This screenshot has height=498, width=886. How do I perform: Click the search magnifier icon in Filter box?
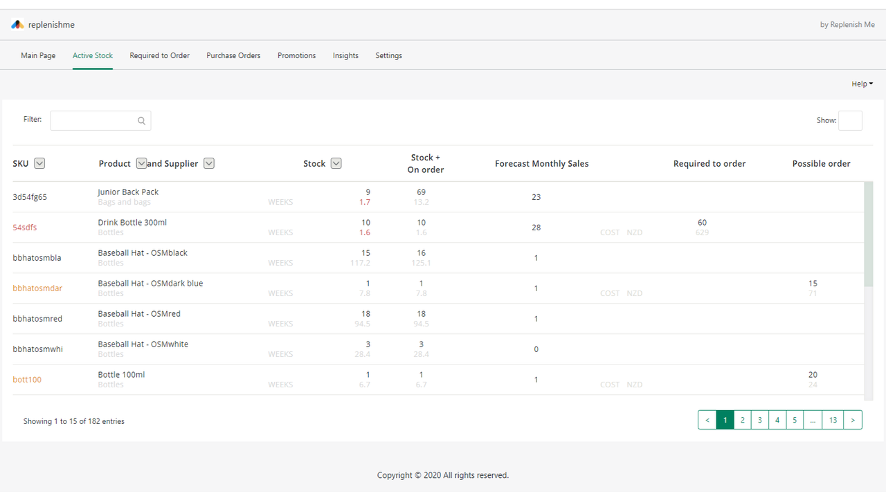point(141,120)
